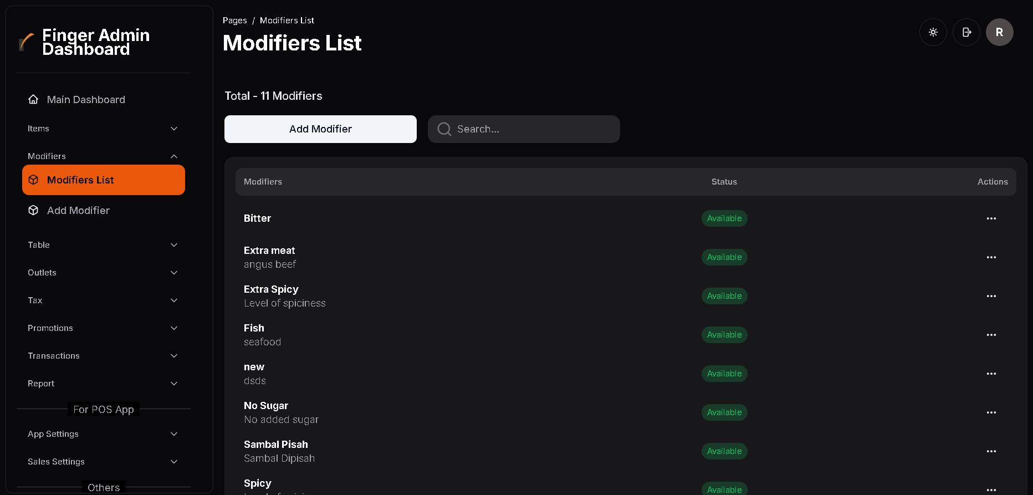Click the Available status badge for Extra Spicy
This screenshot has height=495, width=1033.
[x=724, y=296]
